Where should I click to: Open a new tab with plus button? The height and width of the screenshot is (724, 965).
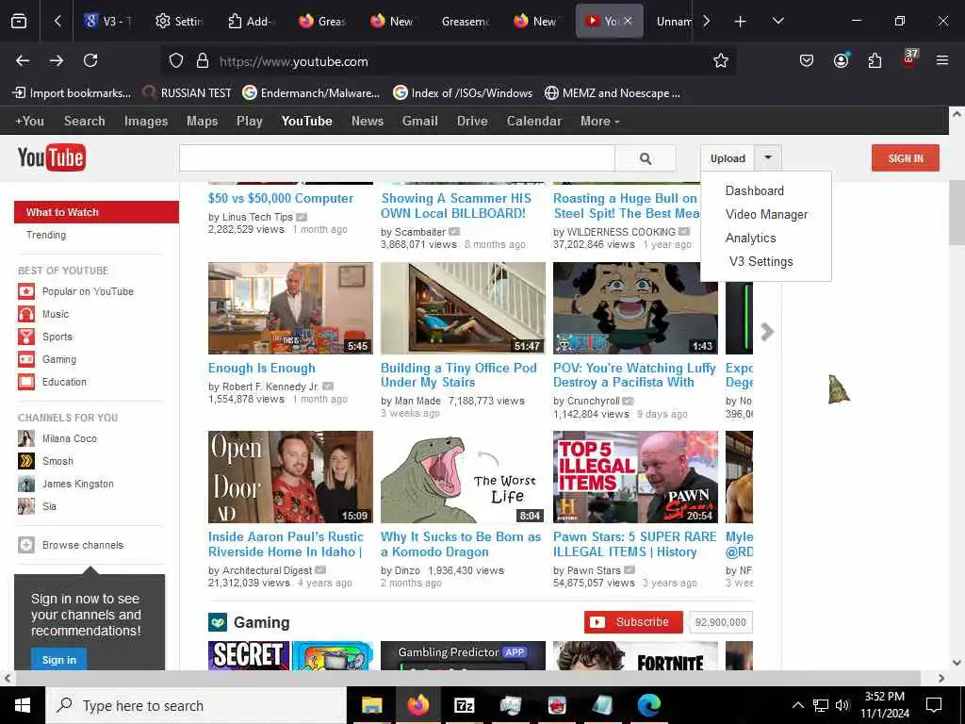tap(741, 21)
